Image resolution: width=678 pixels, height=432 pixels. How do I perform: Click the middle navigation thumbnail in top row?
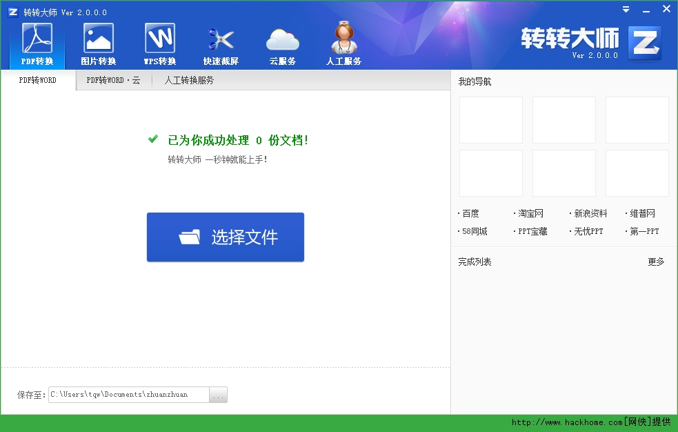[x=564, y=120]
